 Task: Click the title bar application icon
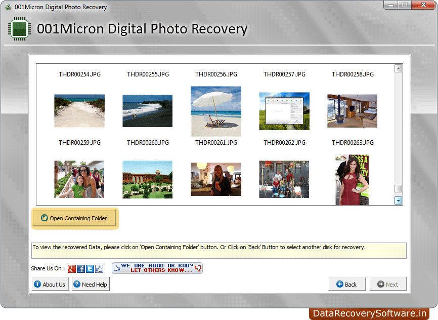point(8,7)
